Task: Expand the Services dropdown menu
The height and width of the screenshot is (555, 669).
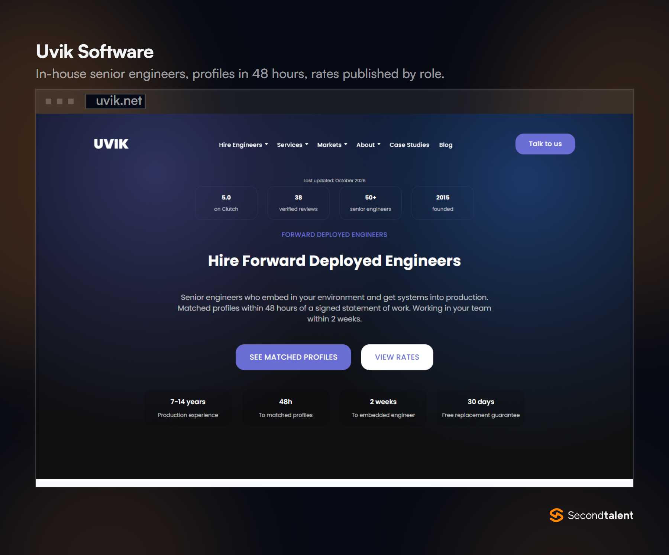Action: point(293,145)
